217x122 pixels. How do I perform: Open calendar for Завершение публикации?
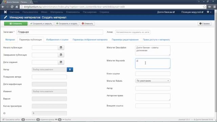coord(61,55)
